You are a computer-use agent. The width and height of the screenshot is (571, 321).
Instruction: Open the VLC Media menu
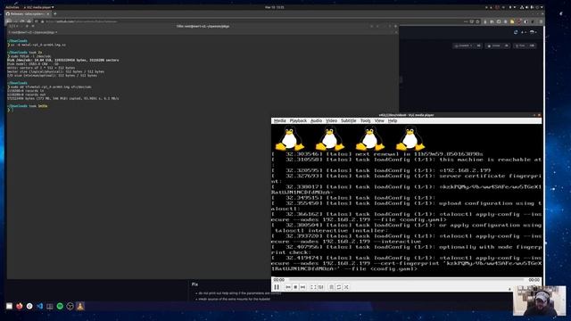(279, 120)
